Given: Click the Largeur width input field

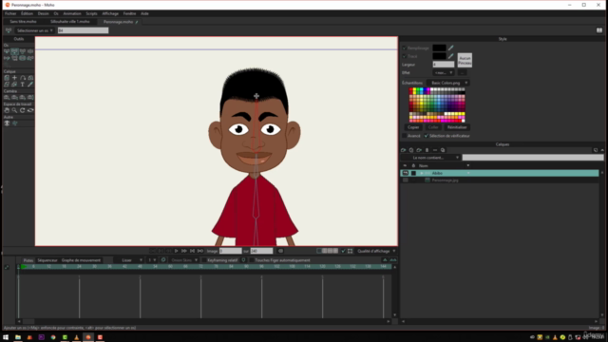Looking at the screenshot, I should 444,65.
